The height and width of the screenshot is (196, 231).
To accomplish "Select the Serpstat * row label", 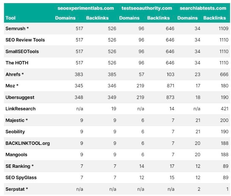I will pos(17,189).
